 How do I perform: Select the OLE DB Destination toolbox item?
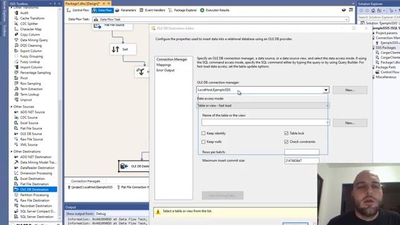(35, 189)
